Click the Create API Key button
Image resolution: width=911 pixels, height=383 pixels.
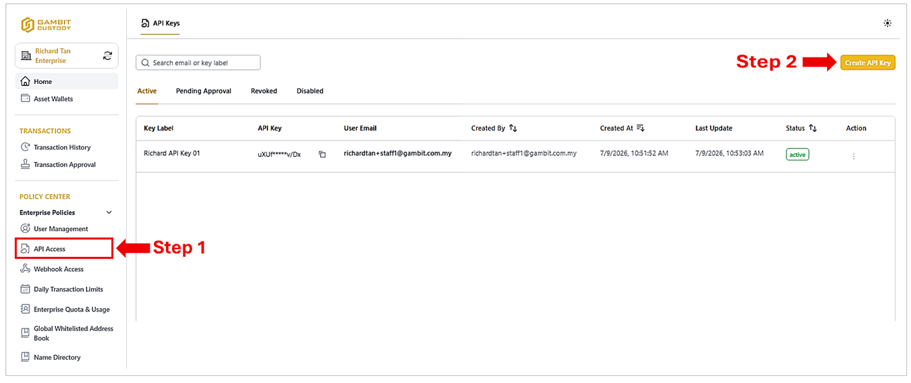point(868,63)
